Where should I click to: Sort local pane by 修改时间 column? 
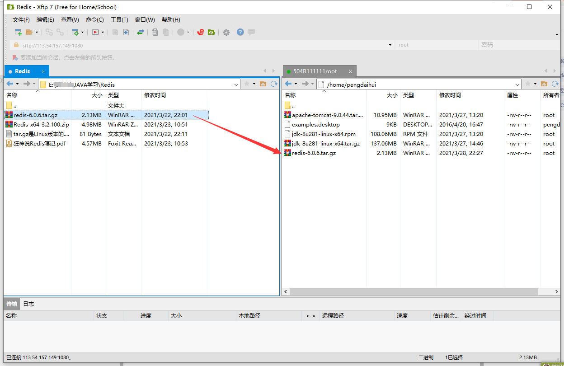(175, 95)
